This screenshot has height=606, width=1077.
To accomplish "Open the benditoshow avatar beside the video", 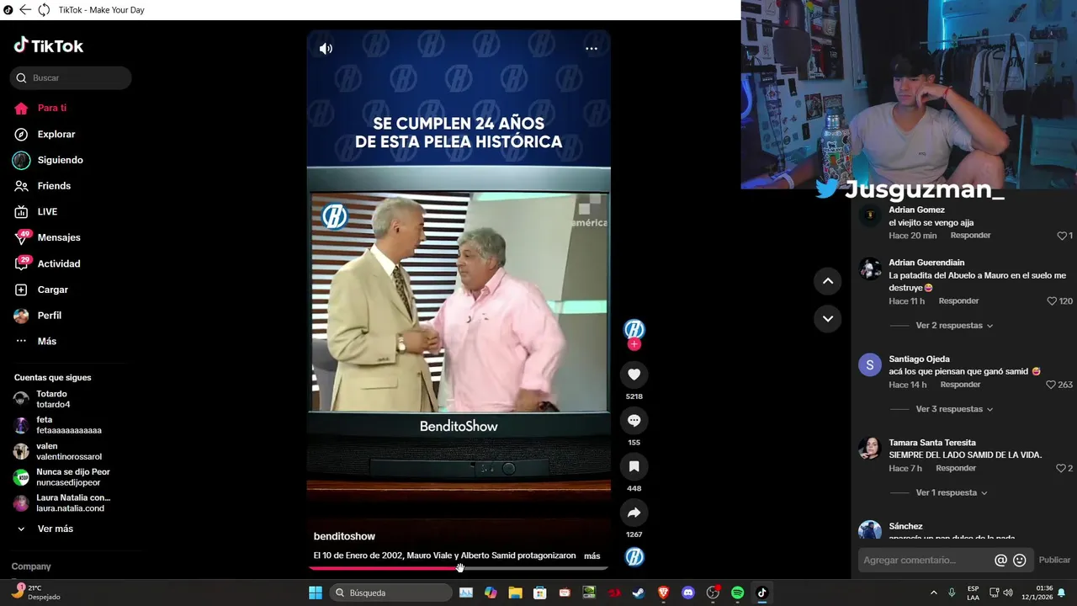I will tap(634, 329).
